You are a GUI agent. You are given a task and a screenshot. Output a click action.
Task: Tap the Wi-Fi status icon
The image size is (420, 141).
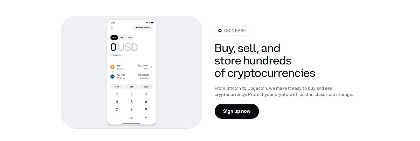tap(149, 23)
